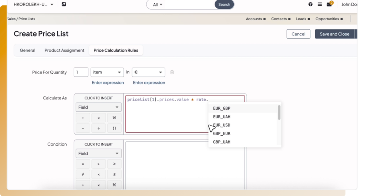Screen dimensions: 365x196
Task: Open the Field dropdown in Calculate As
Action: 98,107
